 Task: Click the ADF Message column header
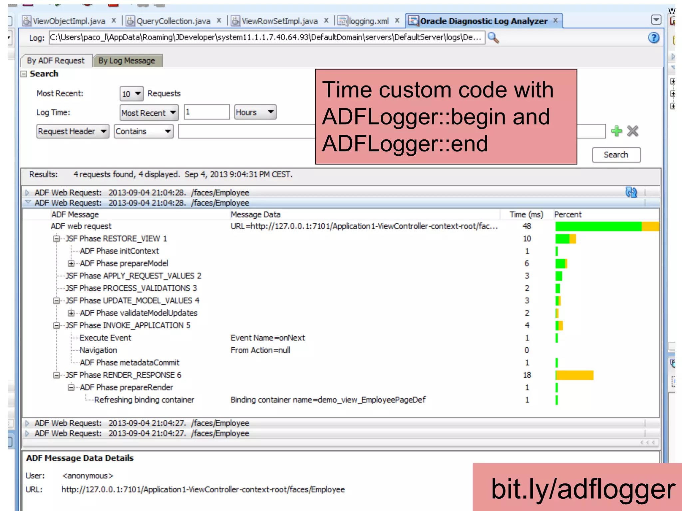pyautogui.click(x=75, y=215)
